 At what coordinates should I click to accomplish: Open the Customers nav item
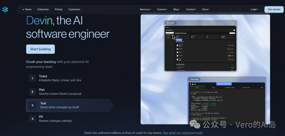pyautogui.click(x=74, y=9)
